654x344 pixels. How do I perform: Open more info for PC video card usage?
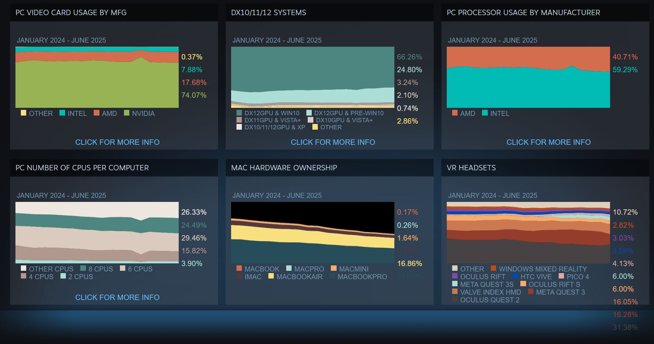(x=117, y=142)
